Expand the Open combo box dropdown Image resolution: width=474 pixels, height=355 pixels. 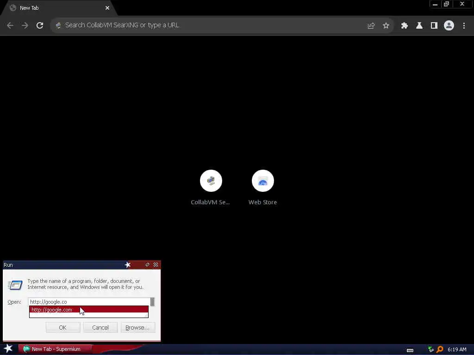tap(152, 302)
